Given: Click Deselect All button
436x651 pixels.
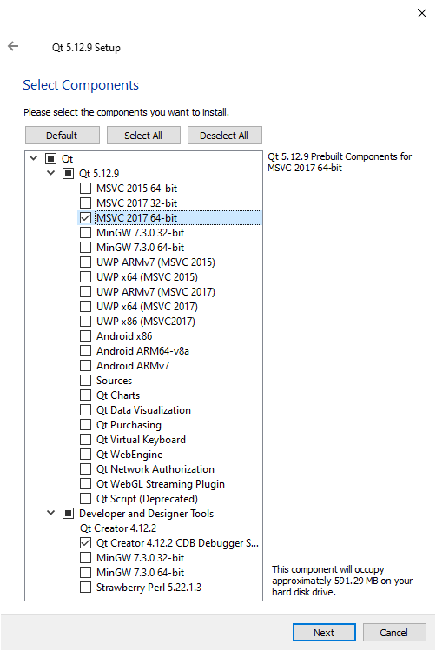Looking at the screenshot, I should point(224,136).
